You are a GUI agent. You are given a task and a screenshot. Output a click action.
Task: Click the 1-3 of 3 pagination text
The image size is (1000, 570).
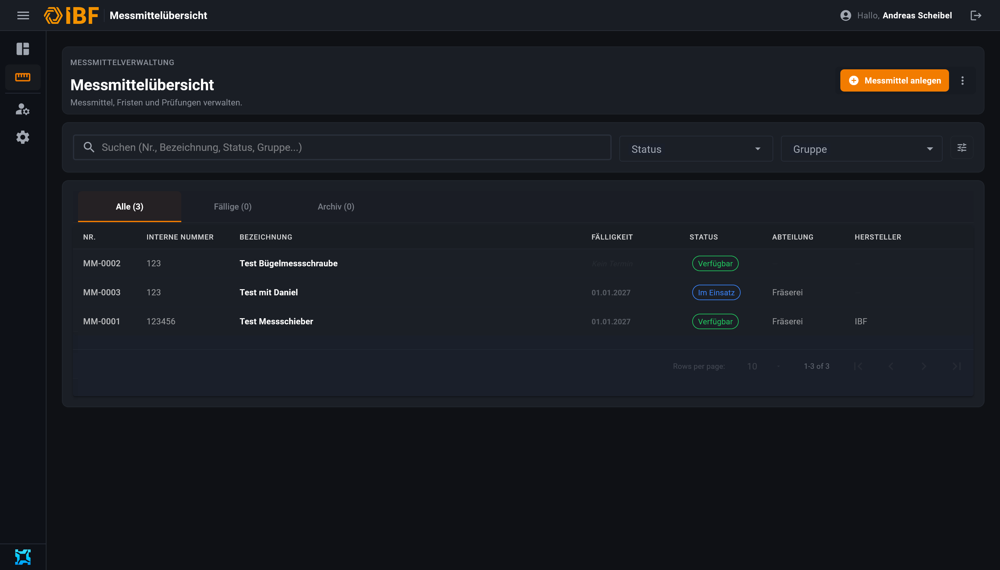816,366
